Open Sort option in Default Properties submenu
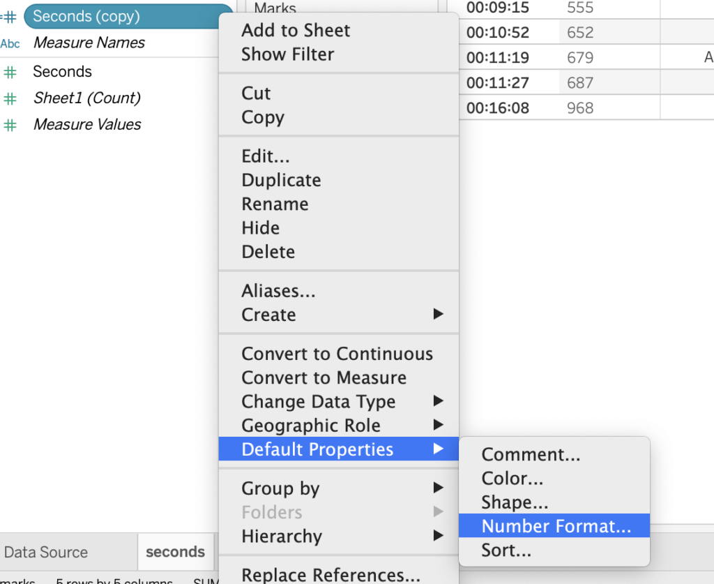This screenshot has width=714, height=584. [506, 550]
